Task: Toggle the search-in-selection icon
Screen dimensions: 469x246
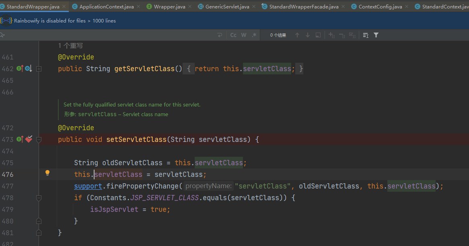Action: [318, 35]
